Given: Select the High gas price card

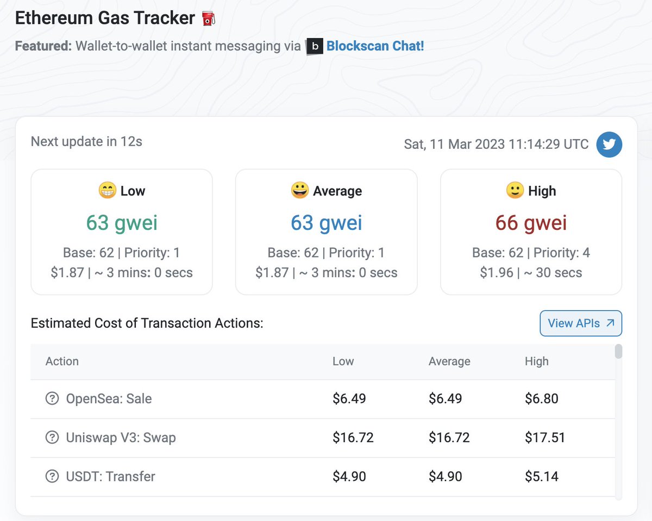Looking at the screenshot, I should click(530, 231).
